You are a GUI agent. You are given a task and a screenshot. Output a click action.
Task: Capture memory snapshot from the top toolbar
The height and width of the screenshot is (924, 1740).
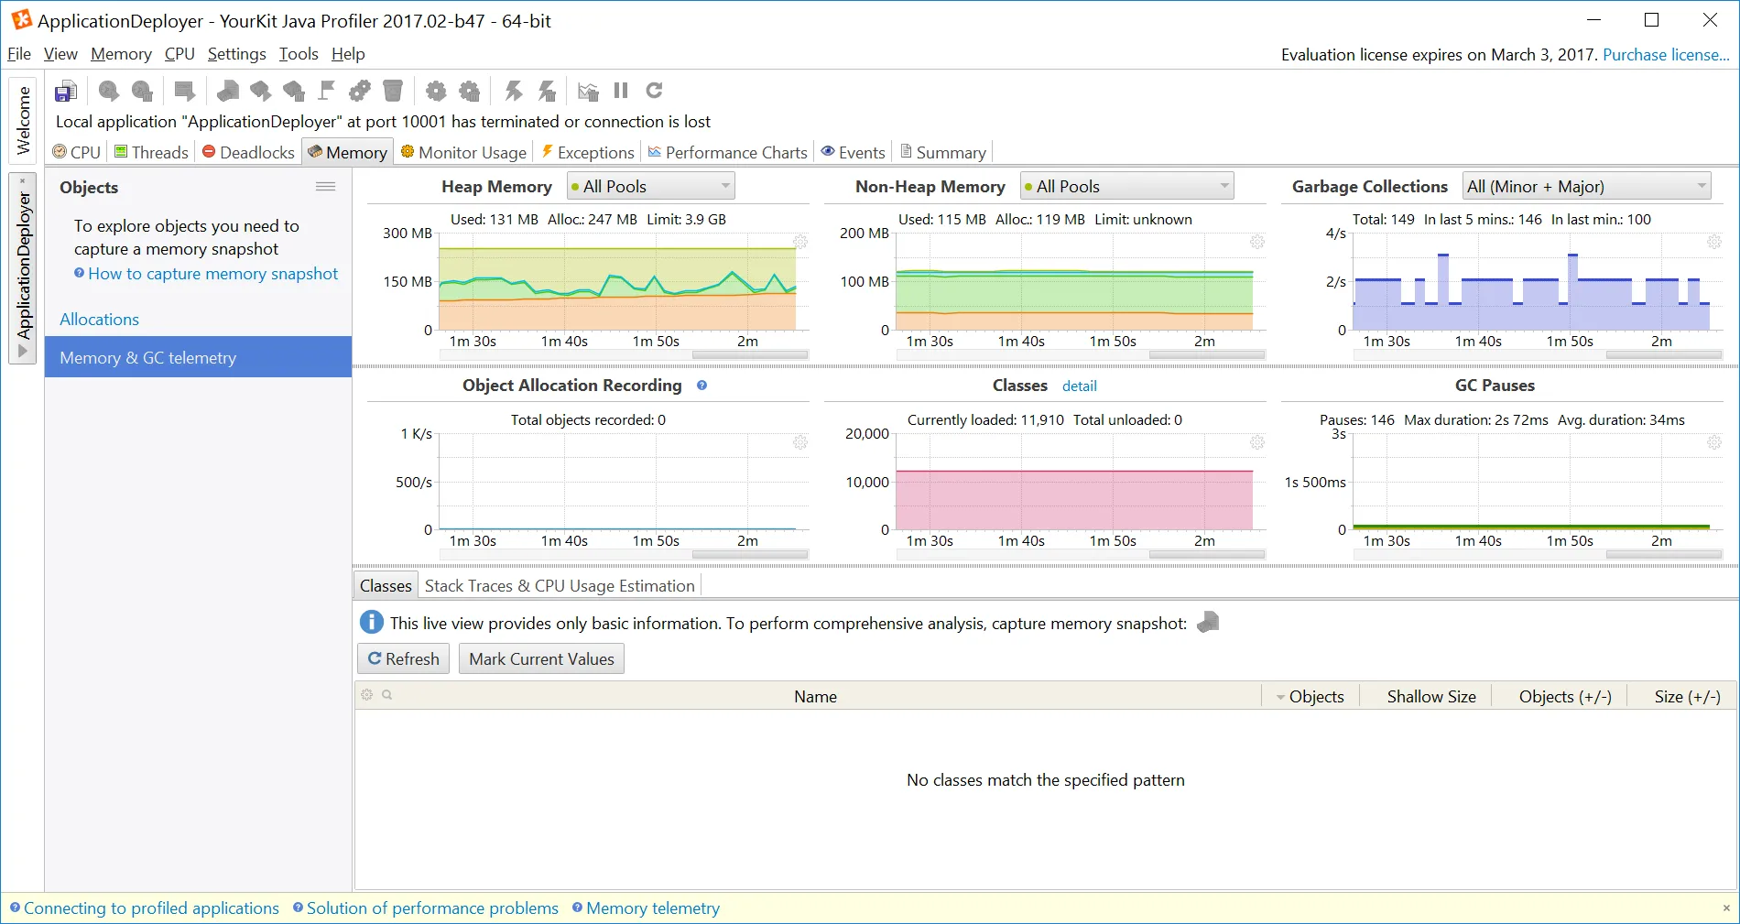(x=228, y=91)
